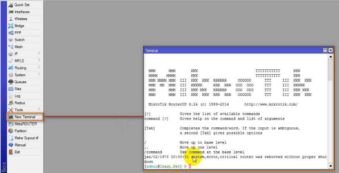This screenshot has height=173, width=339.
Task: Click the MetaROUTER icon
Action: click(x=10, y=124)
